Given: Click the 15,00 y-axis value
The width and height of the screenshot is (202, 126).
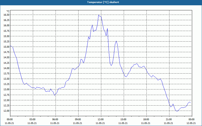Looking at the screenshot, I should point(7,47).
